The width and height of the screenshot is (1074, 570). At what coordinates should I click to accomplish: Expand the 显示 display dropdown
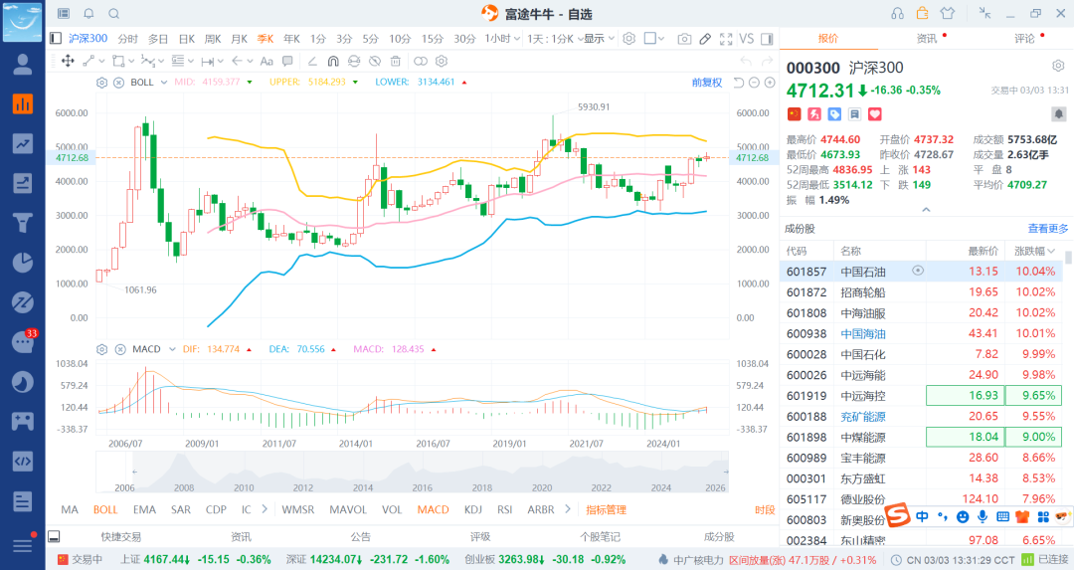[x=599, y=39]
